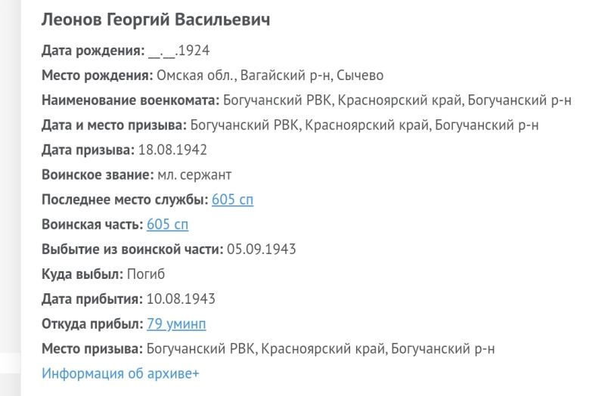Click the Место рождения label
The width and height of the screenshot is (605, 396).
point(98,75)
